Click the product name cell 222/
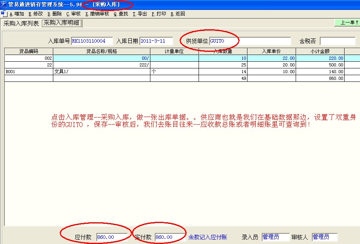This screenshot has width=360, height=244. [101, 65]
